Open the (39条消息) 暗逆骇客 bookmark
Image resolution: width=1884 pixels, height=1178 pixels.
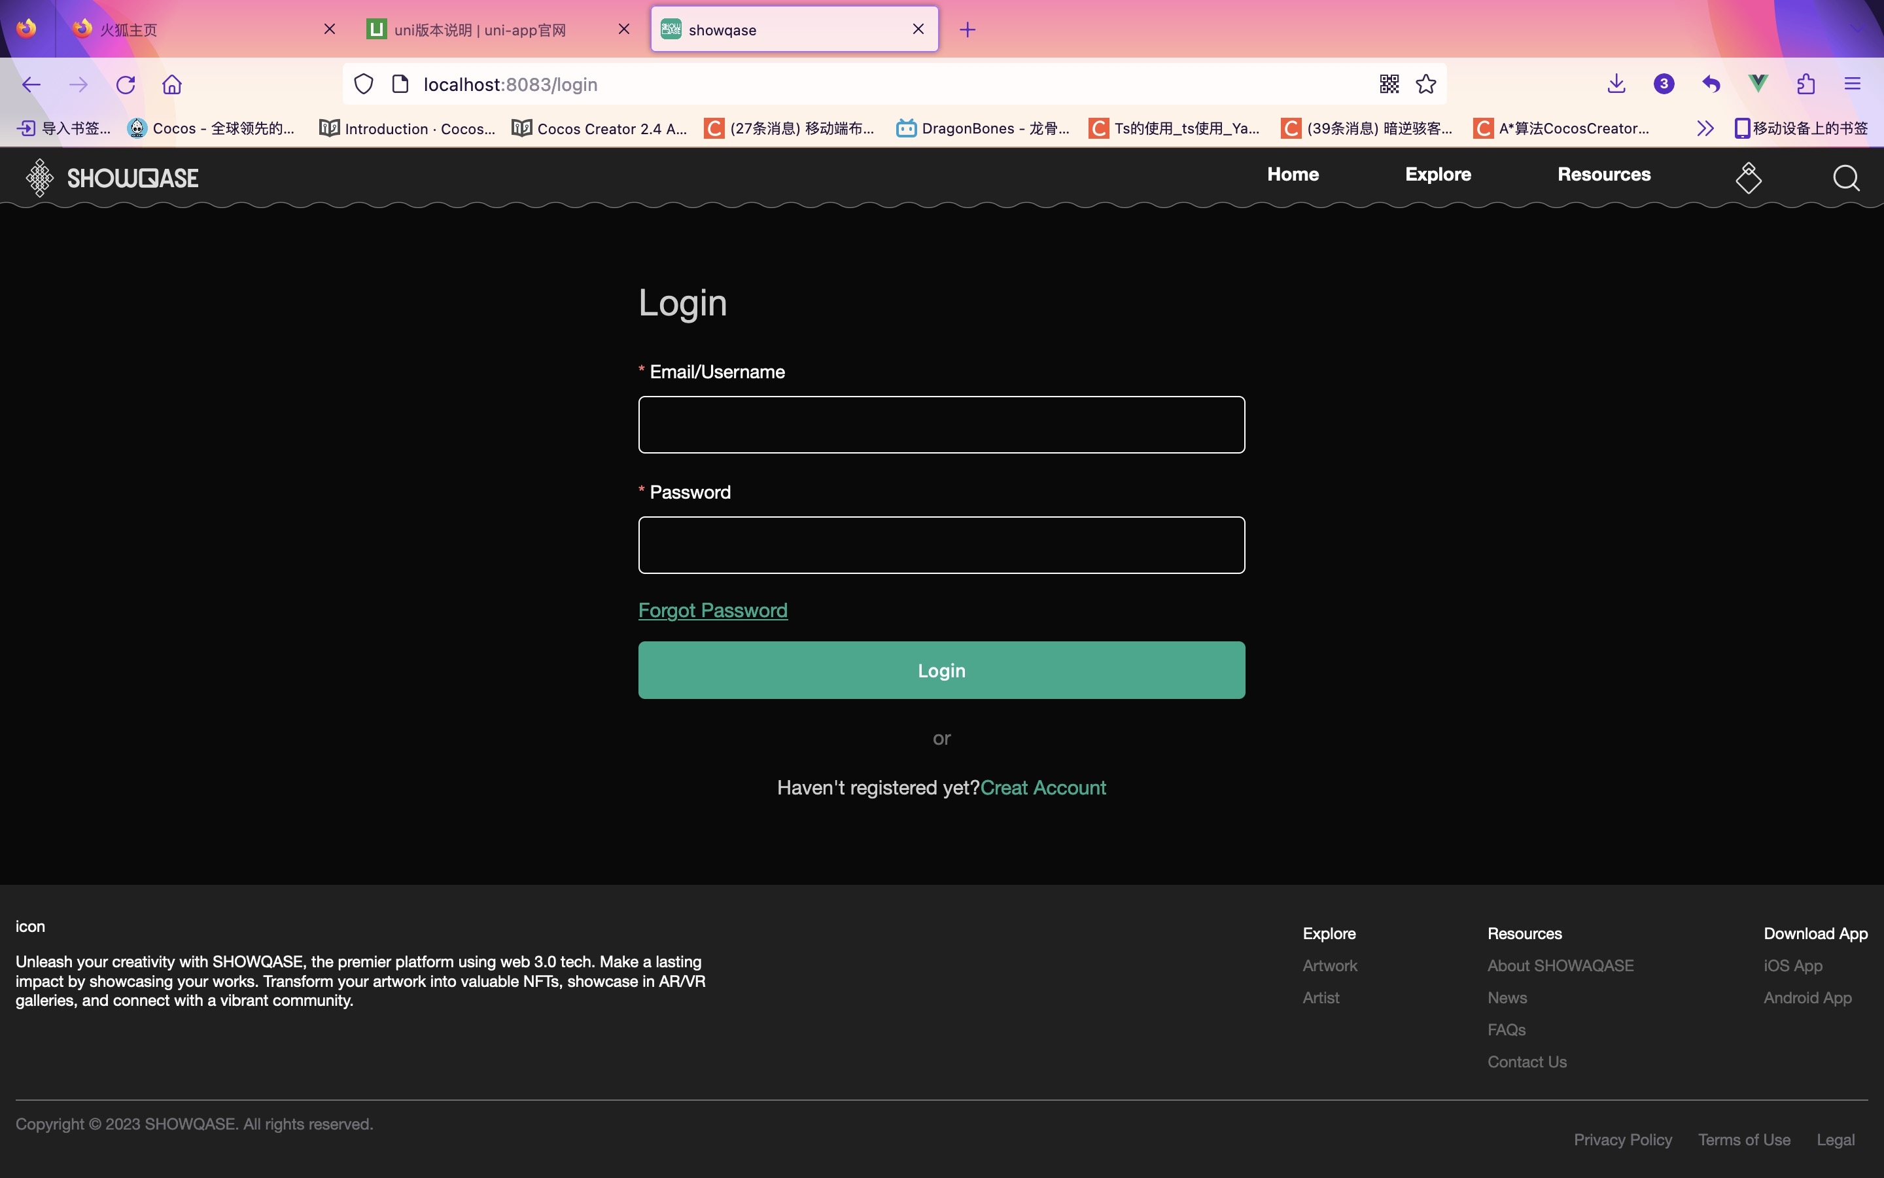[1367, 128]
